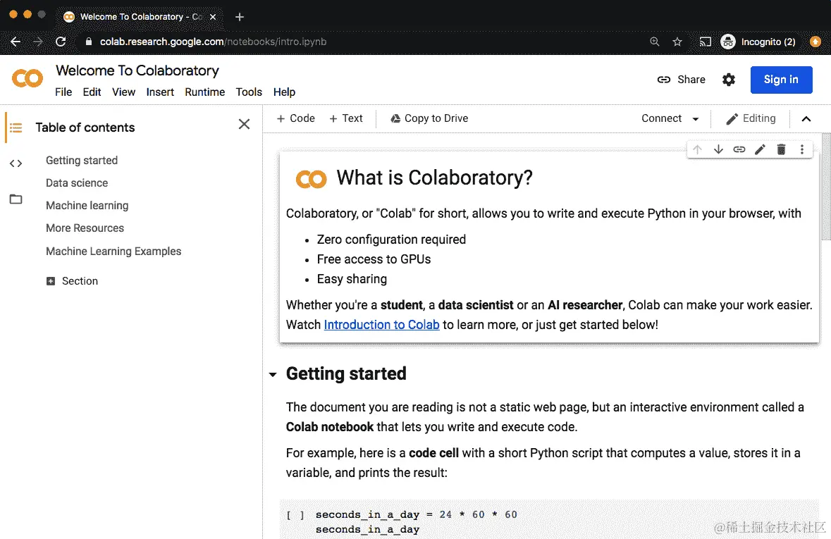
Task: Click Copy to Drive
Action: point(429,118)
